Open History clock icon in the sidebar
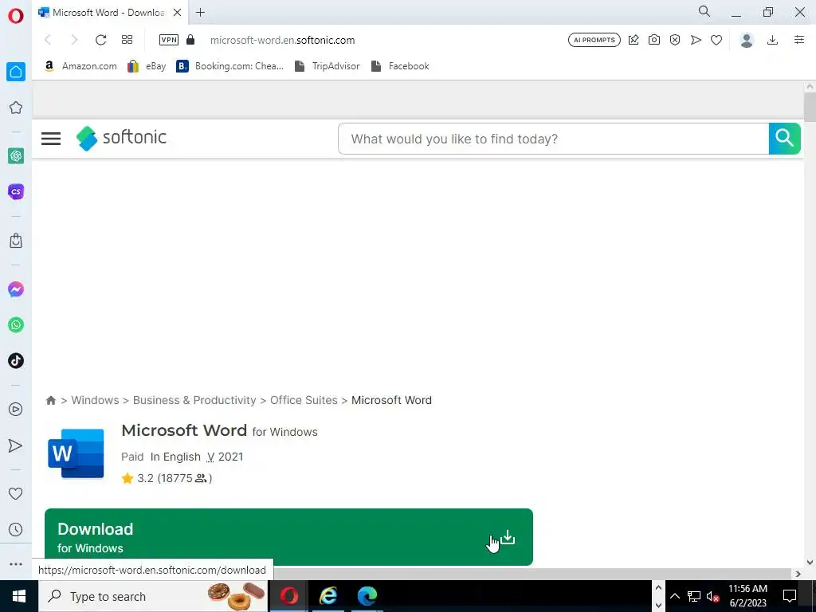 (16, 529)
